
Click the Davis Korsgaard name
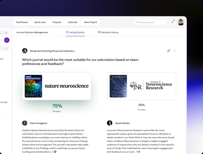pyautogui.click(x=38, y=123)
